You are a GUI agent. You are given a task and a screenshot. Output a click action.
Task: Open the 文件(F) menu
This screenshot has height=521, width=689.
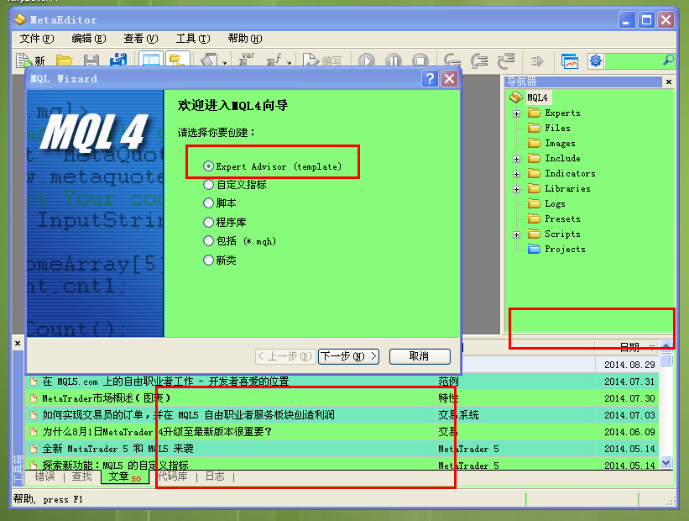coord(37,39)
